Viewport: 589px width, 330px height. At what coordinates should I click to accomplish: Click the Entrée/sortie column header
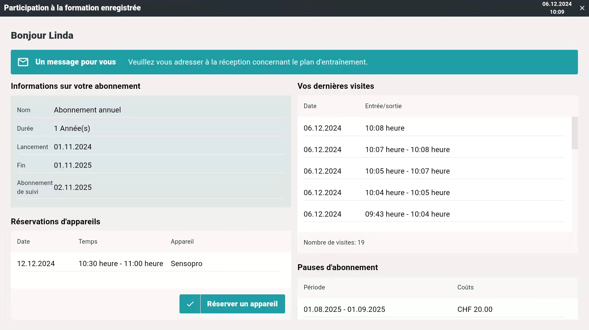point(383,106)
